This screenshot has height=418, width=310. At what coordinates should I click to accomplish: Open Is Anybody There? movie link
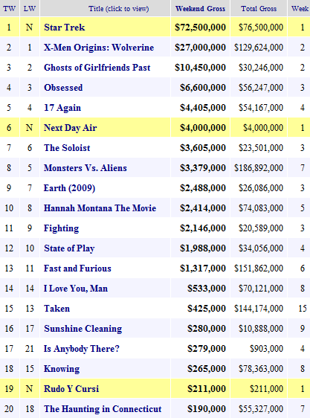pos(82,349)
